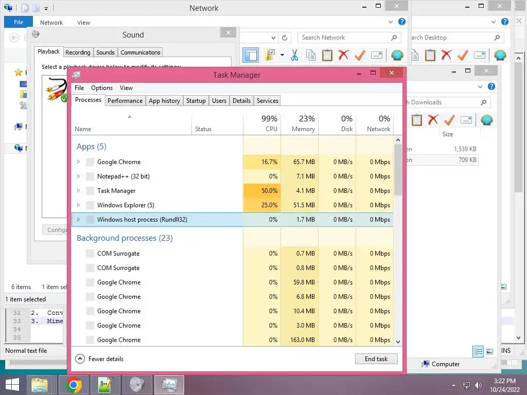Expand the Windows host process (Rundll32) row
The image size is (527, 395).
(x=78, y=220)
